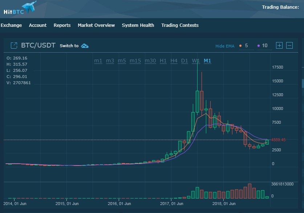This screenshot has height=213, width=304.
Task: Zoom out chart with minus icon
Action: pyautogui.click(x=289, y=45)
